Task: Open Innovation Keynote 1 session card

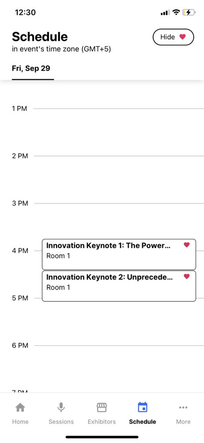Action: pos(119,254)
